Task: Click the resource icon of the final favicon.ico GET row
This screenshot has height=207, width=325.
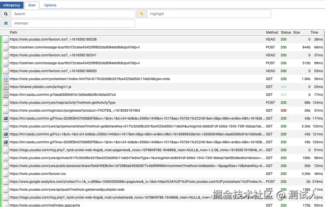Action: [x=6, y=174]
